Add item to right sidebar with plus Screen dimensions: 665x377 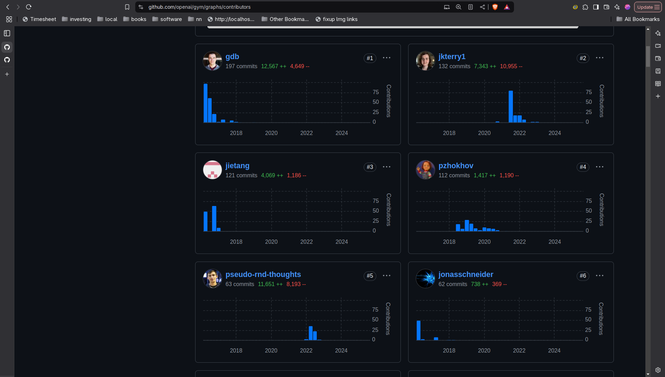658,96
